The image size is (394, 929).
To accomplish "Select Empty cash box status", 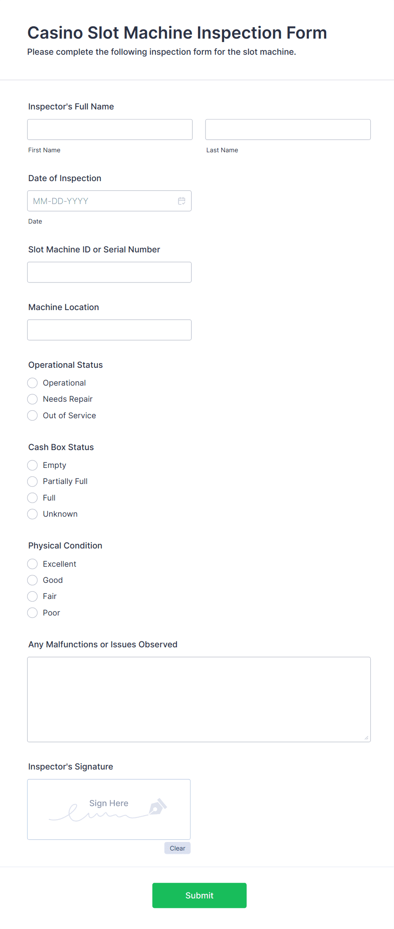I will [33, 465].
